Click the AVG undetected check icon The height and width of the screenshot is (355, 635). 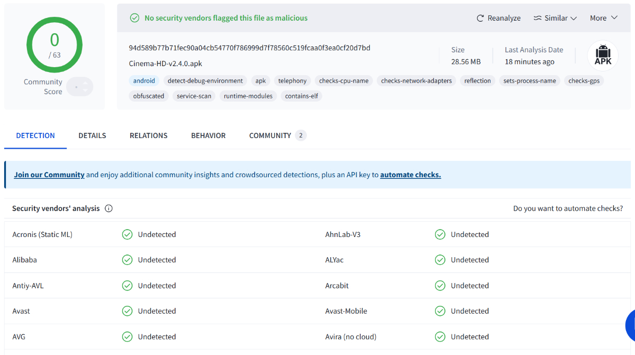(127, 336)
